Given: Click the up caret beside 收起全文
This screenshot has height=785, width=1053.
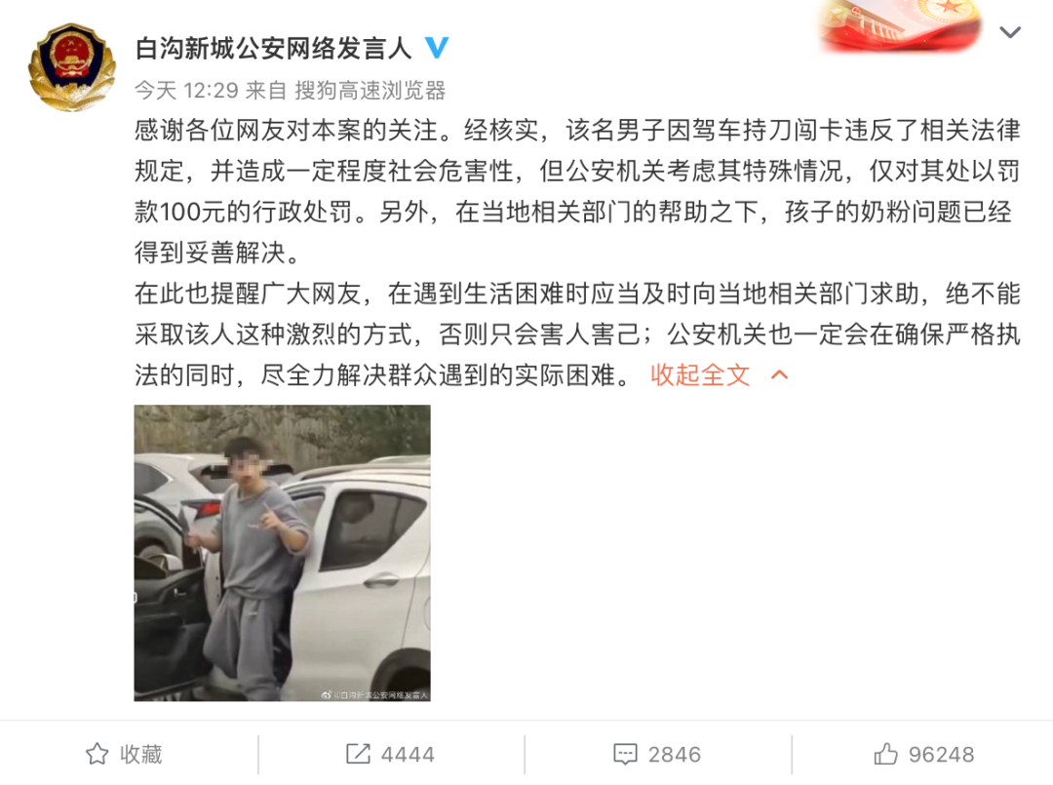Looking at the screenshot, I should [x=779, y=374].
